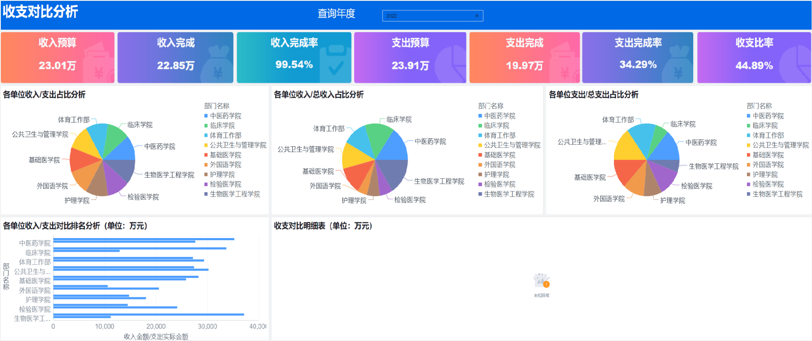Toggle 检验医学院 legend in 支出/总支出占比 chart

pyautogui.click(x=765, y=184)
